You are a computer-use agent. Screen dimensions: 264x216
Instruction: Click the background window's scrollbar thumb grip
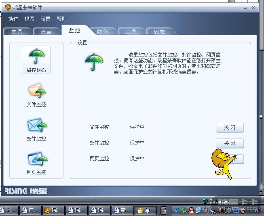tap(261, 117)
